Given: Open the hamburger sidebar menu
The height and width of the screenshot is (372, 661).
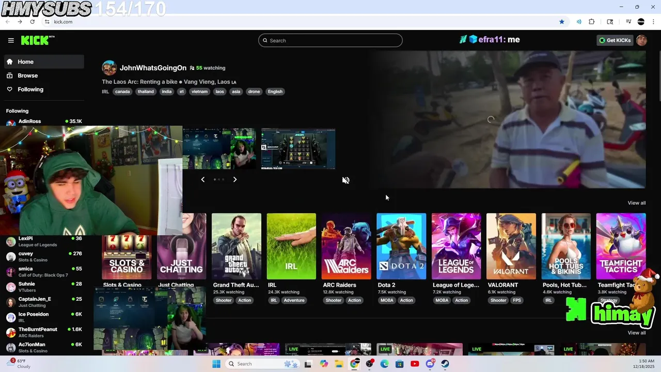Looking at the screenshot, I should pyautogui.click(x=11, y=40).
